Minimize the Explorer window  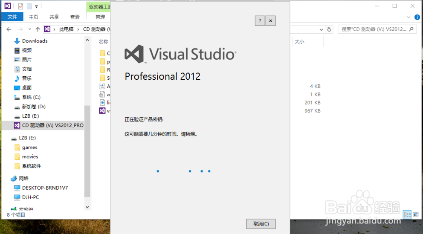click(x=377, y=6)
